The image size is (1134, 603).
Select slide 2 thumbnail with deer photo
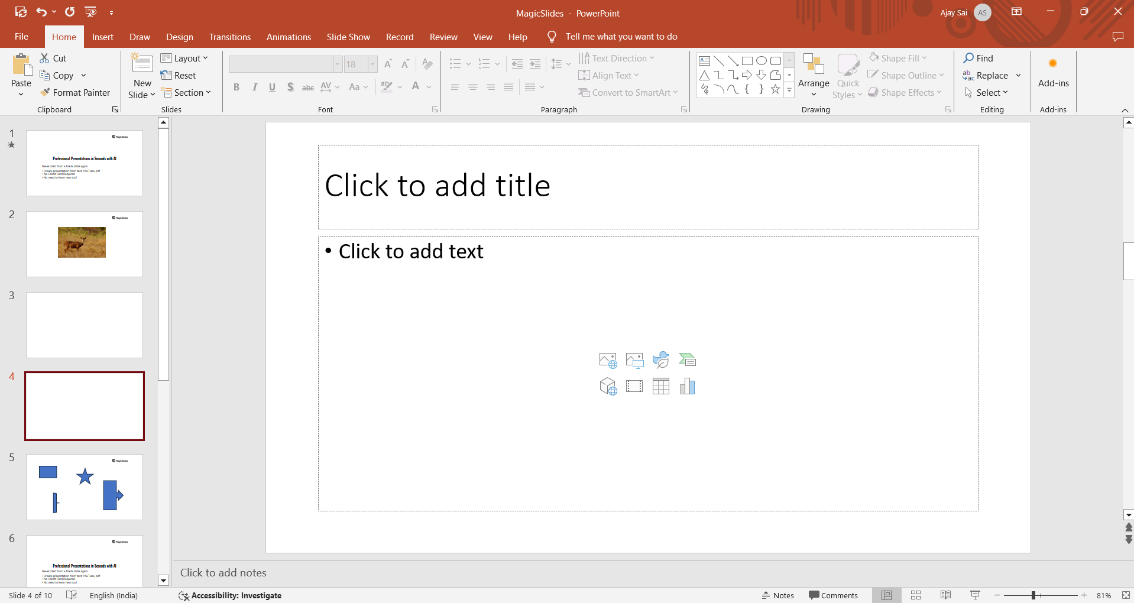click(x=85, y=244)
